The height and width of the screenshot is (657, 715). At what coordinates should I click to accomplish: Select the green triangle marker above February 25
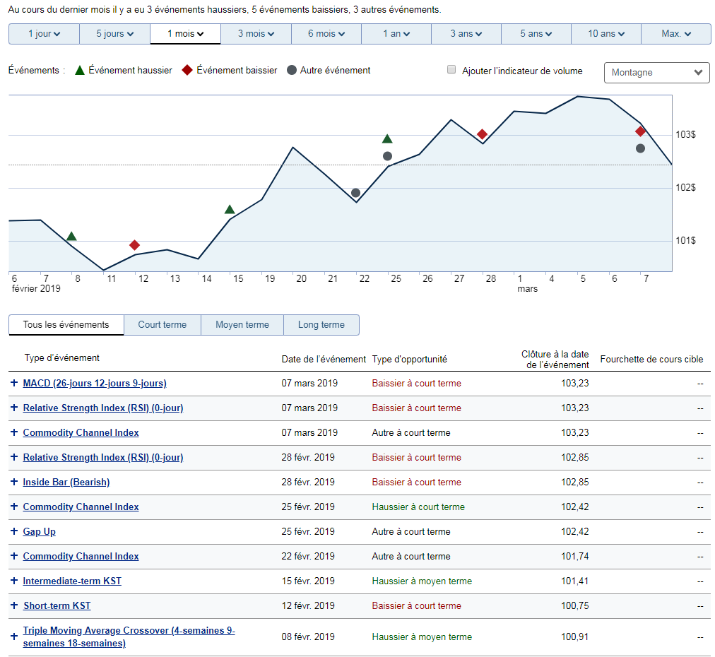(x=387, y=138)
